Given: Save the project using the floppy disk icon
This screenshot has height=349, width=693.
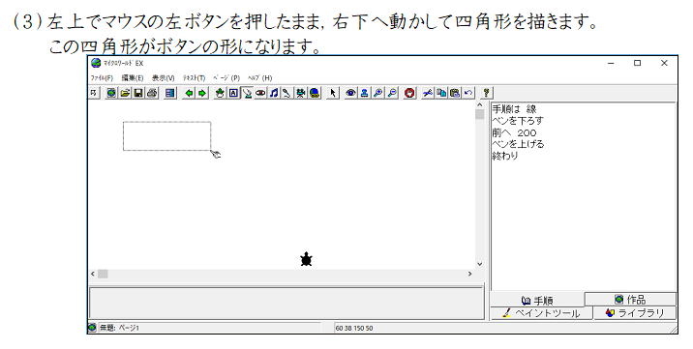Looking at the screenshot, I should point(138,93).
